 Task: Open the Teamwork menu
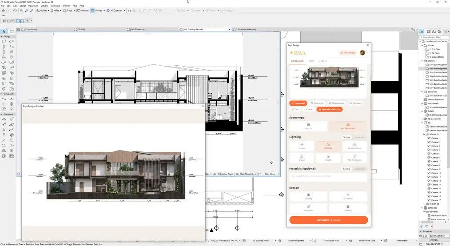coord(56,6)
